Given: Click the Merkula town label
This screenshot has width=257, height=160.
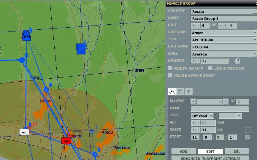Looking at the screenshot, I should tap(122, 147).
